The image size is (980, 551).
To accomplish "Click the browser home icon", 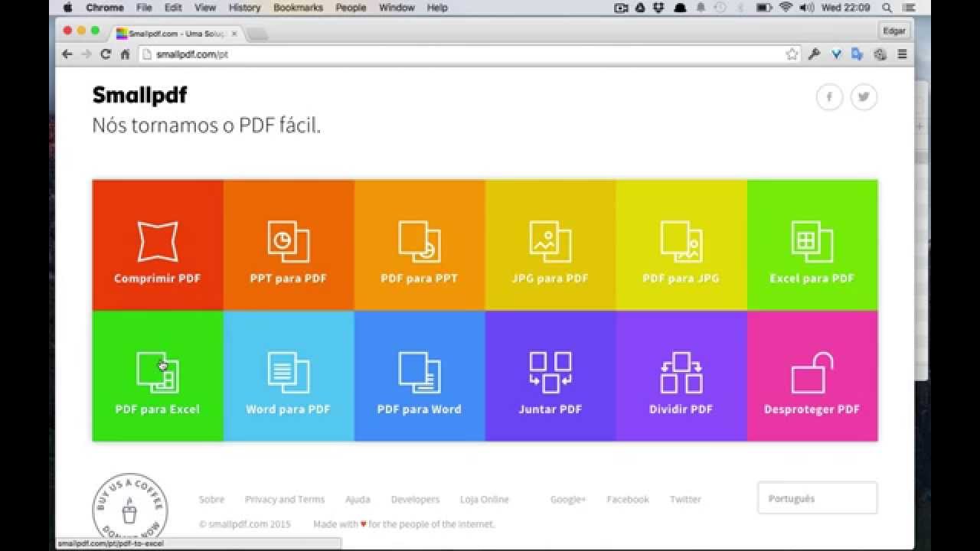I will pyautogui.click(x=125, y=54).
